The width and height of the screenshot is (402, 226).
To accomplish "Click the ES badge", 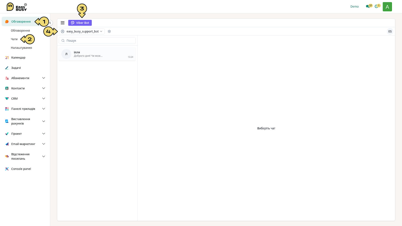I will coord(390,31).
